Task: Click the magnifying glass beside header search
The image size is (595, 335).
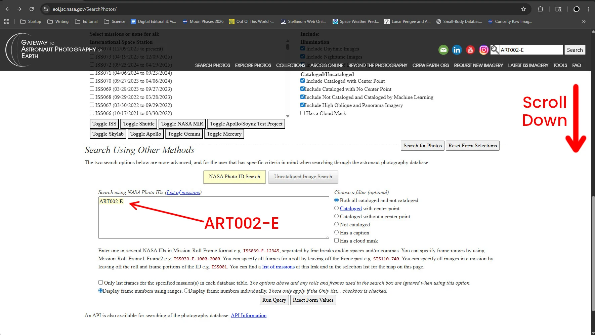Action: (495, 50)
